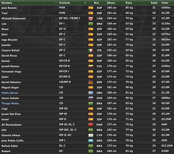Viewport: 174px width, 154px height.
Task: Select player Israel
Action: pyautogui.click(x=5, y=119)
